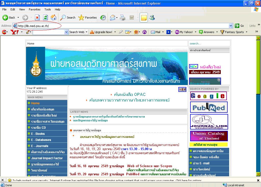Click the PubMed logo banner
The width and height of the screenshot is (261, 187).
209,107
